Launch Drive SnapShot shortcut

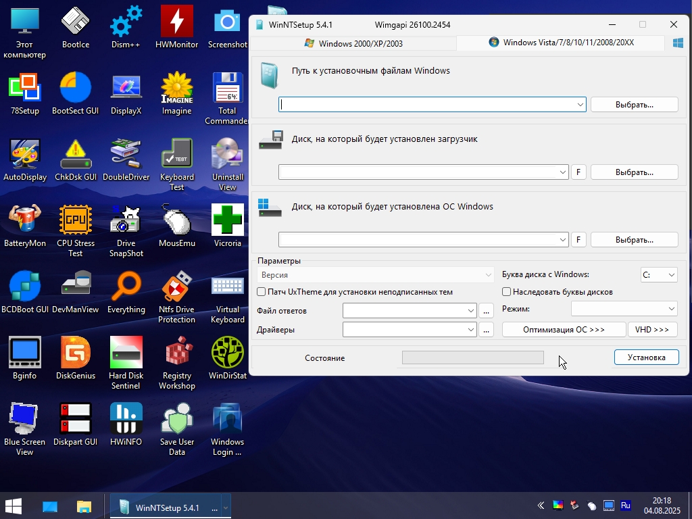pos(126,231)
